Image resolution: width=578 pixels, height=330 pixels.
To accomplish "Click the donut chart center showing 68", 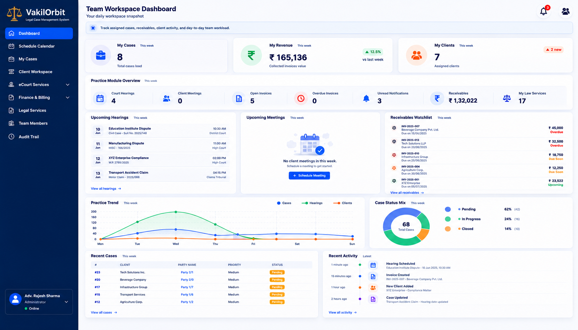I will pyautogui.click(x=406, y=226).
